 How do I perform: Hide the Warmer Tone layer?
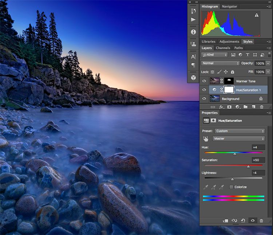point(204,81)
